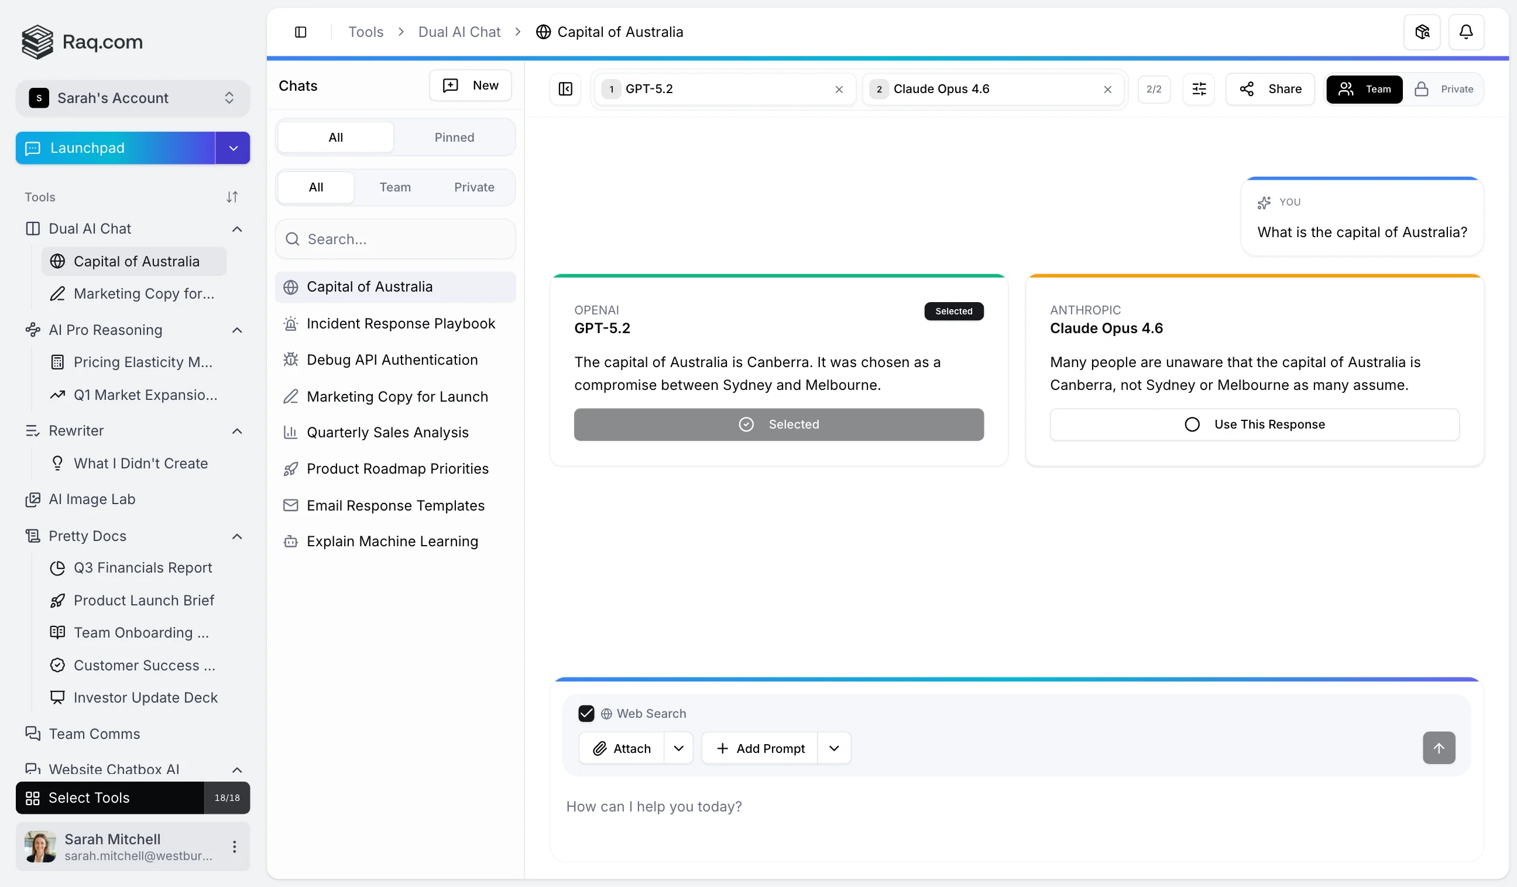Click the chat search field
Screen dimensions: 1517x887
(396, 239)
